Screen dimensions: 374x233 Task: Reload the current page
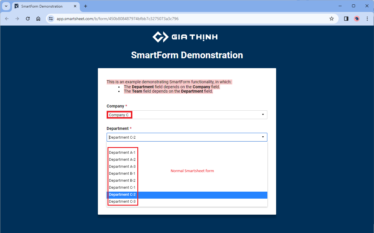[x=28, y=19]
